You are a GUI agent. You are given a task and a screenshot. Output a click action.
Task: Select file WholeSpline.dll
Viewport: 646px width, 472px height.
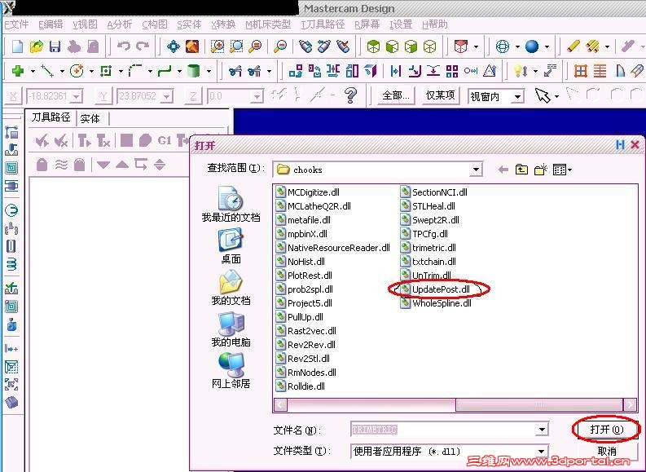436,303
